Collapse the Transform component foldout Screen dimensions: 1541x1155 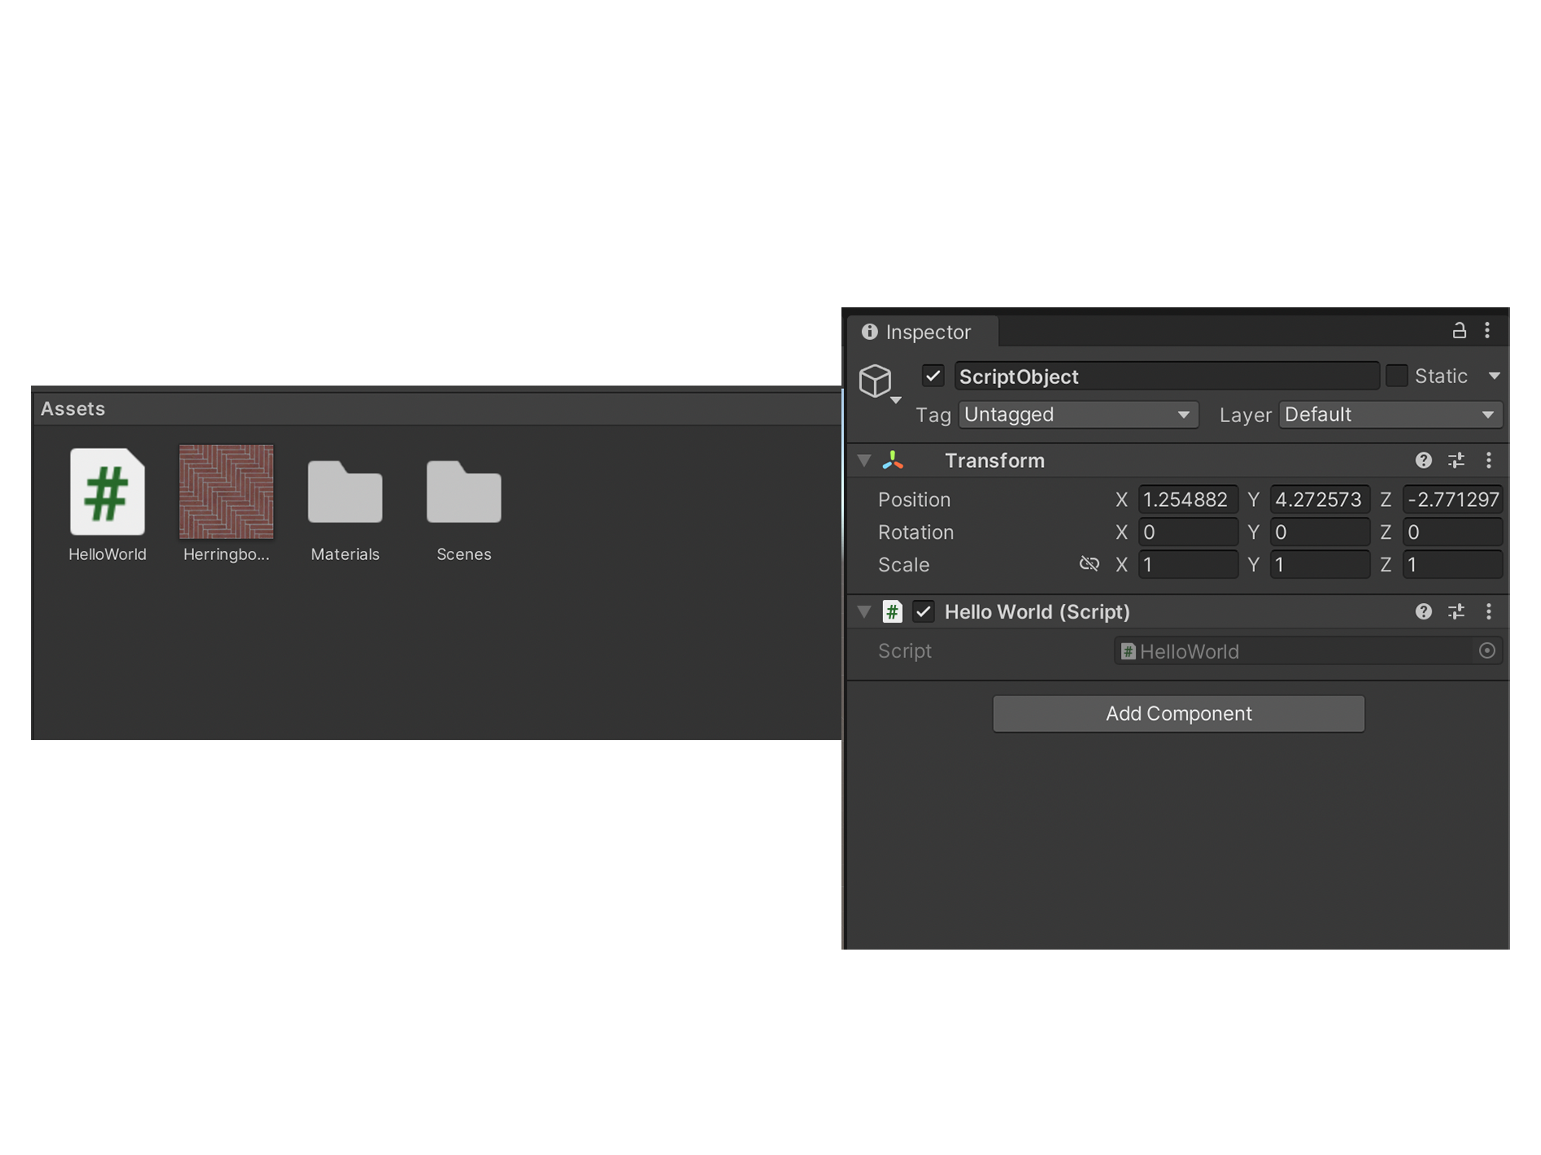coord(864,461)
